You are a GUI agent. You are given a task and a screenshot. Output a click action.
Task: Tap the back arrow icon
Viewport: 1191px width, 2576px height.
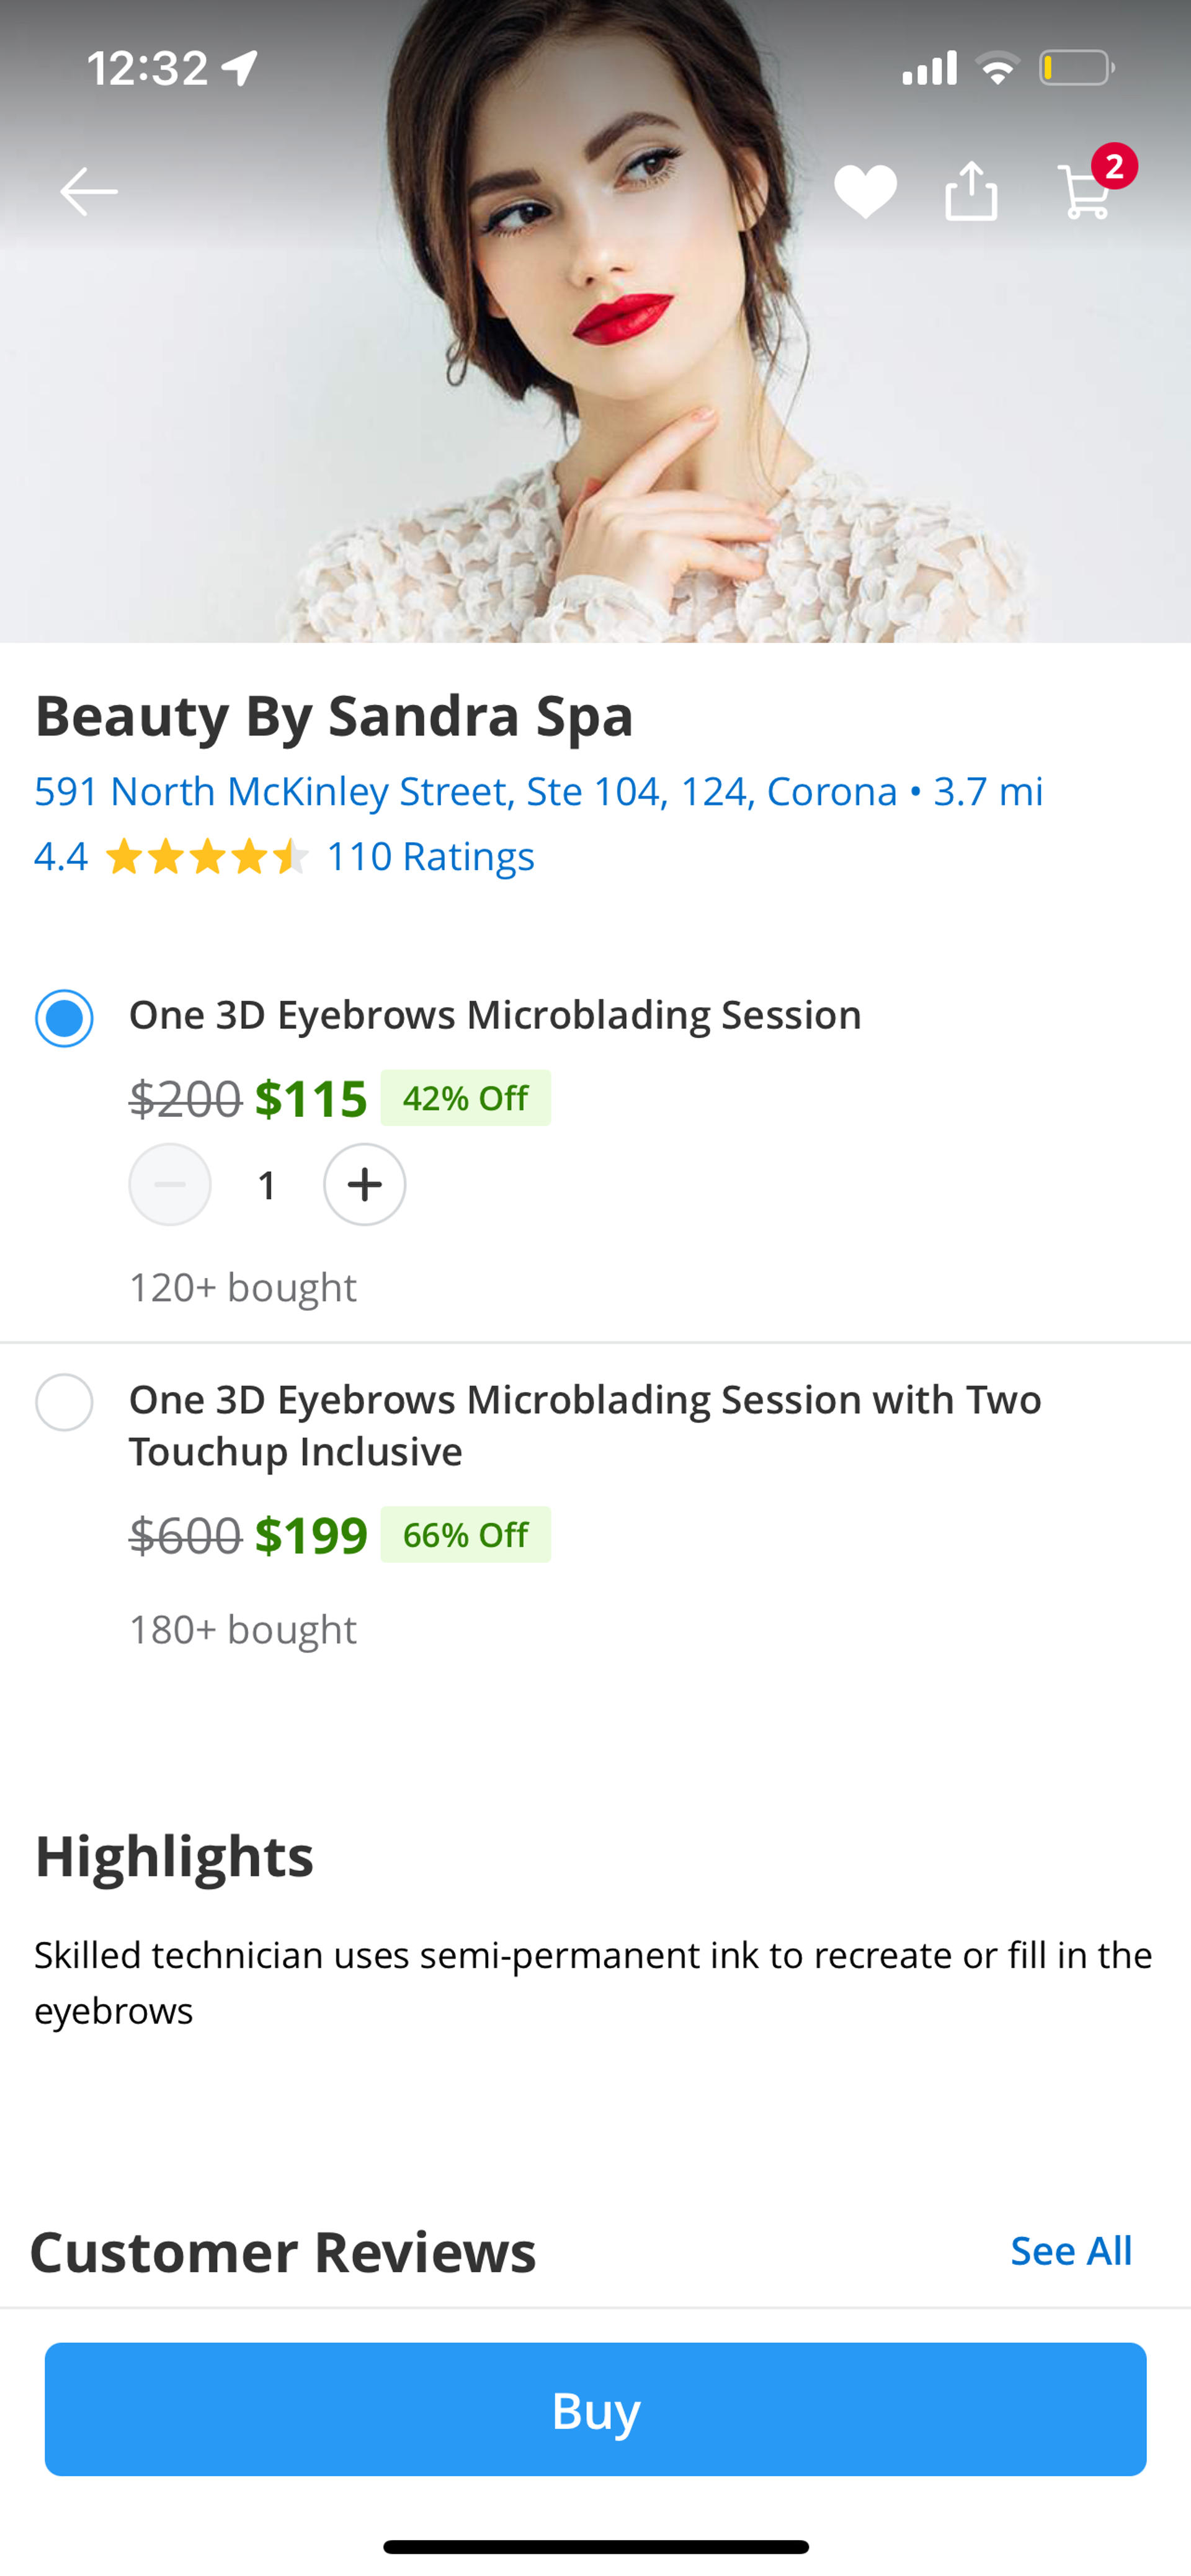pos(88,191)
